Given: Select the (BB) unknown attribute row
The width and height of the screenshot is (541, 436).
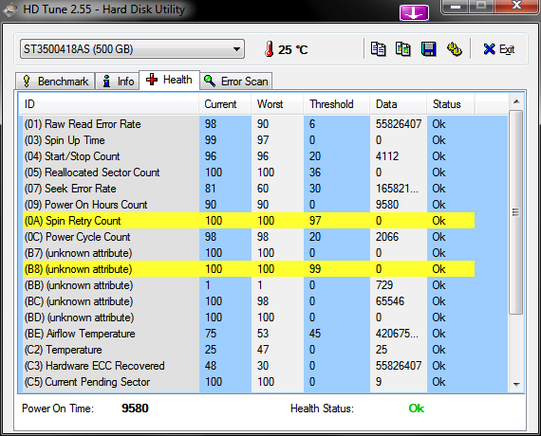Looking at the screenshot, I should coord(250,285).
